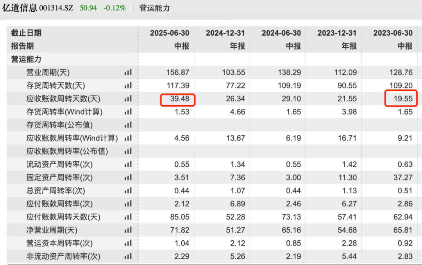Click the chart icon next to 流动资产周转率
Screen dimensions: 422x265
tap(127, 164)
